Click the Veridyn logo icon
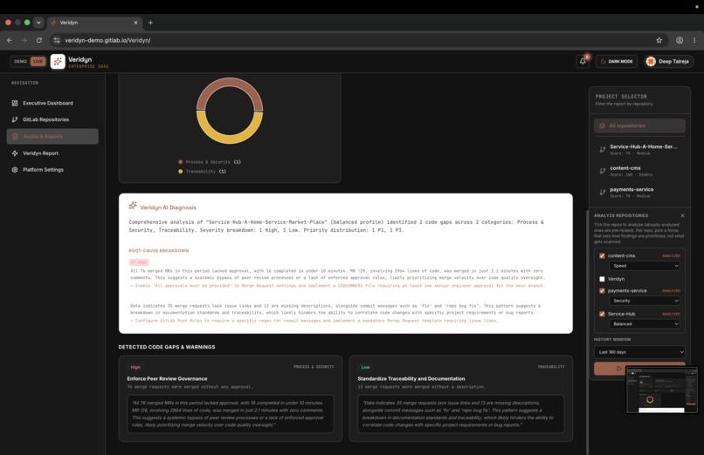Image resolution: width=704 pixels, height=455 pixels. 58,61
